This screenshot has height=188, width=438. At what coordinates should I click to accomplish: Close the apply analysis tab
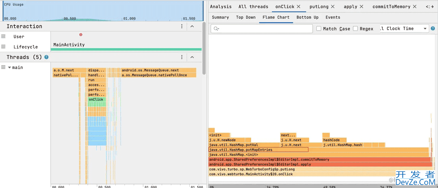coord(361,6)
